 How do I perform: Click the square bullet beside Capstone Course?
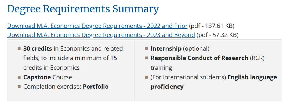click(x=19, y=77)
